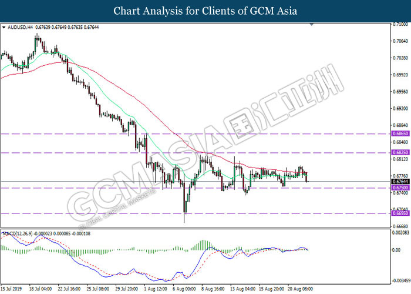Image resolution: width=411 pixels, height=294 pixels.
Task: Click the MACD scale value -0.003459
Action: click(x=400, y=281)
